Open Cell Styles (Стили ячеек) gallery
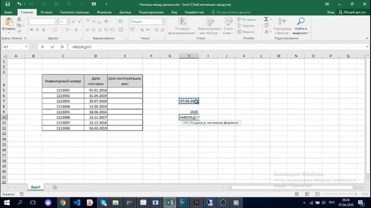Screen dimensions: 371x208 [x=228, y=26]
